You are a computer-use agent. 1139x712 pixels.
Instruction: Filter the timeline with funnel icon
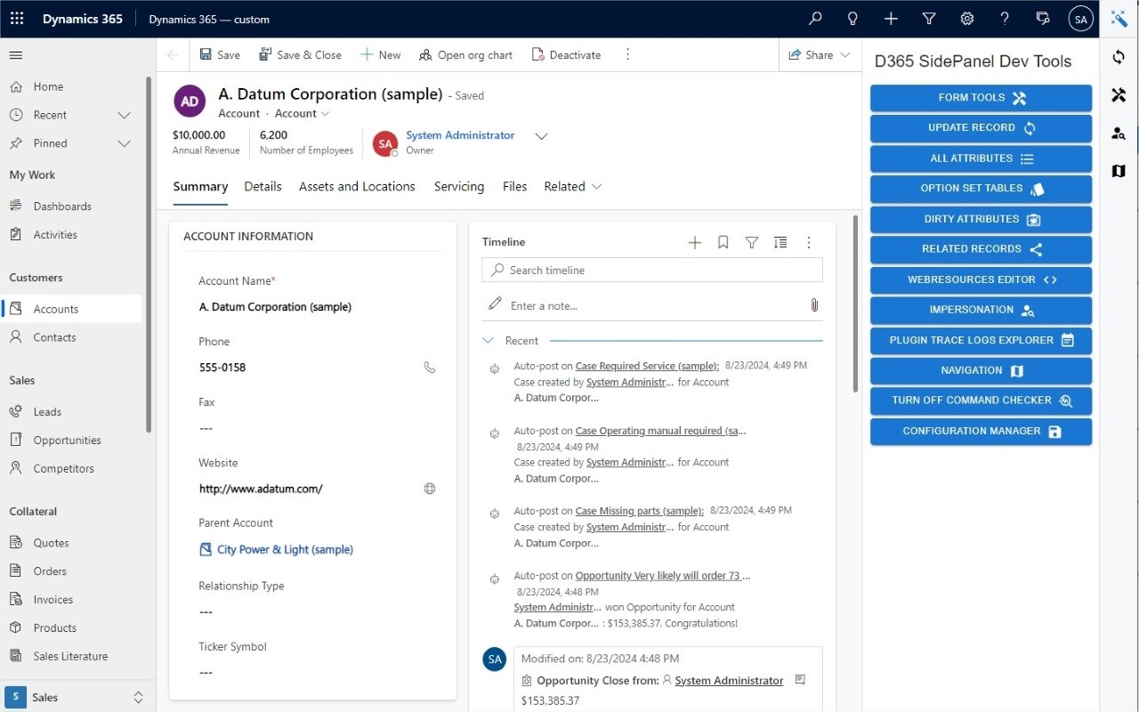(x=752, y=242)
